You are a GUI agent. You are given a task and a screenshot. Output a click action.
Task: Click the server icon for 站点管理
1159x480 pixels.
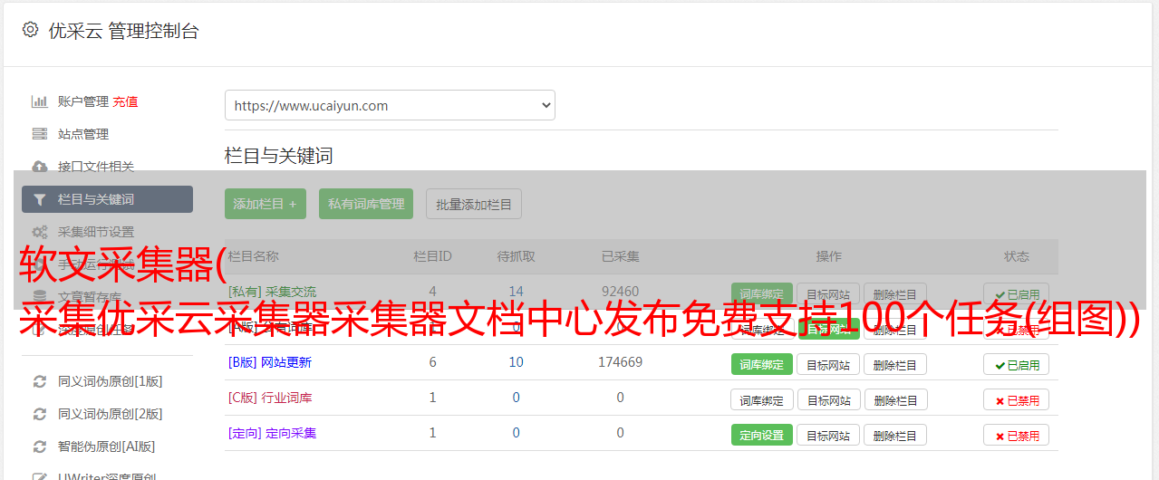click(x=39, y=134)
